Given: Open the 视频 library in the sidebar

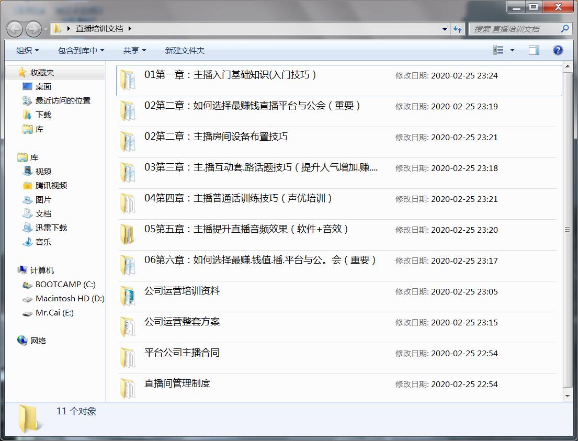Looking at the screenshot, I should (x=44, y=171).
